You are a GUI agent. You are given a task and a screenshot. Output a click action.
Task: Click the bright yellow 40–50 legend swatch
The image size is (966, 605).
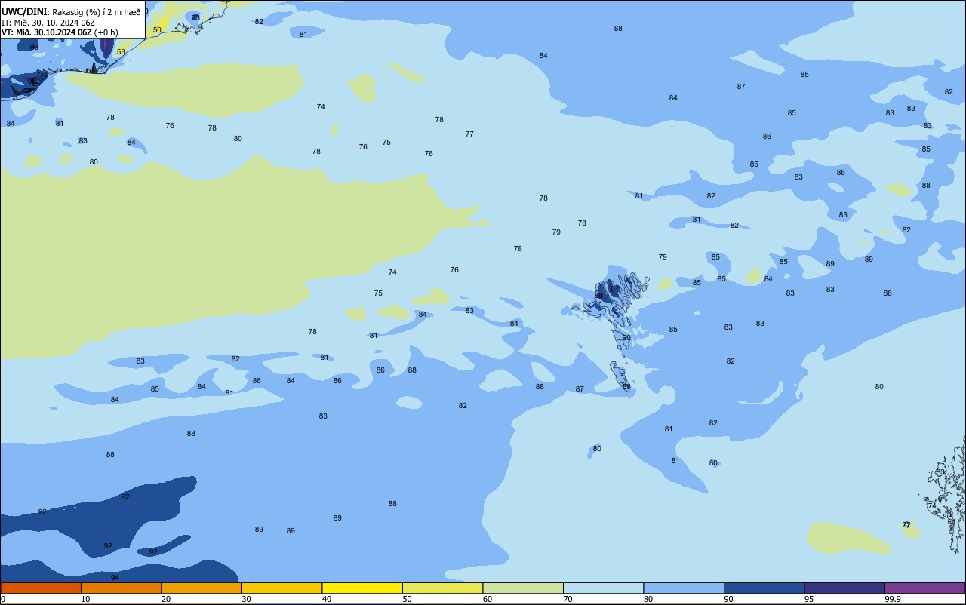pyautogui.click(x=362, y=588)
